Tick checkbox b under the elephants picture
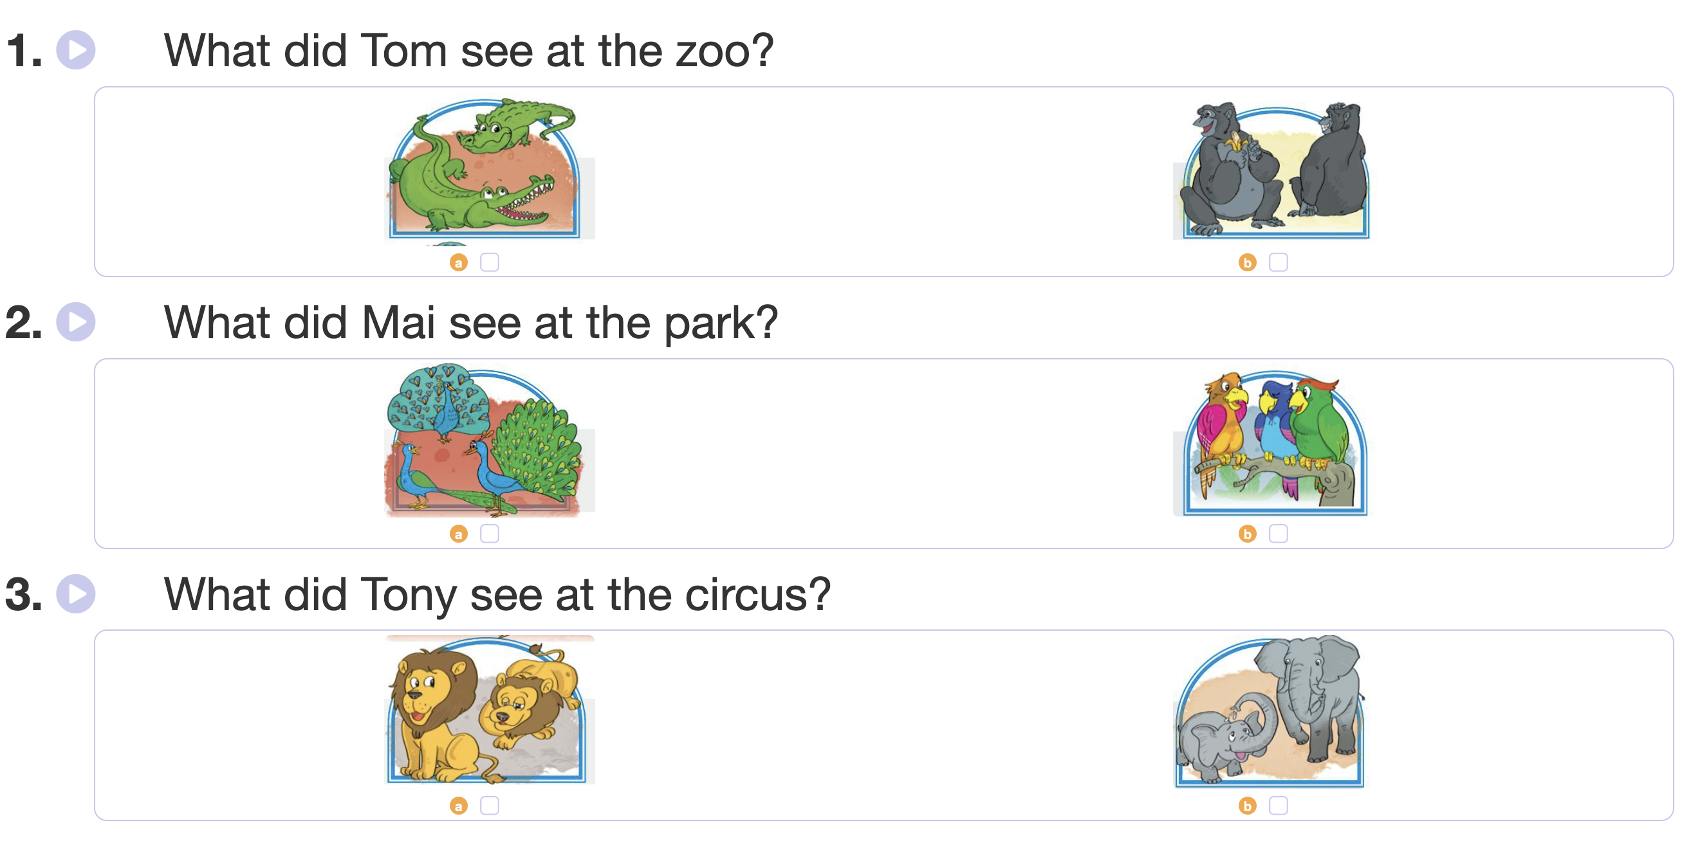 tap(1278, 805)
